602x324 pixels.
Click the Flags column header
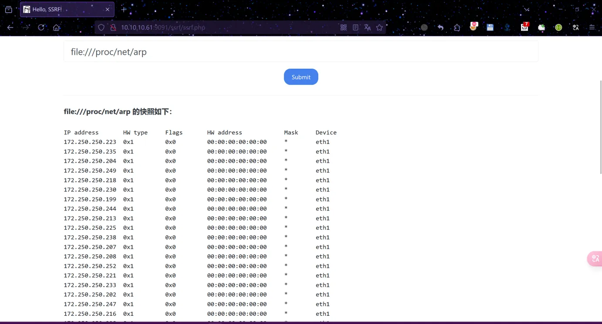click(174, 132)
